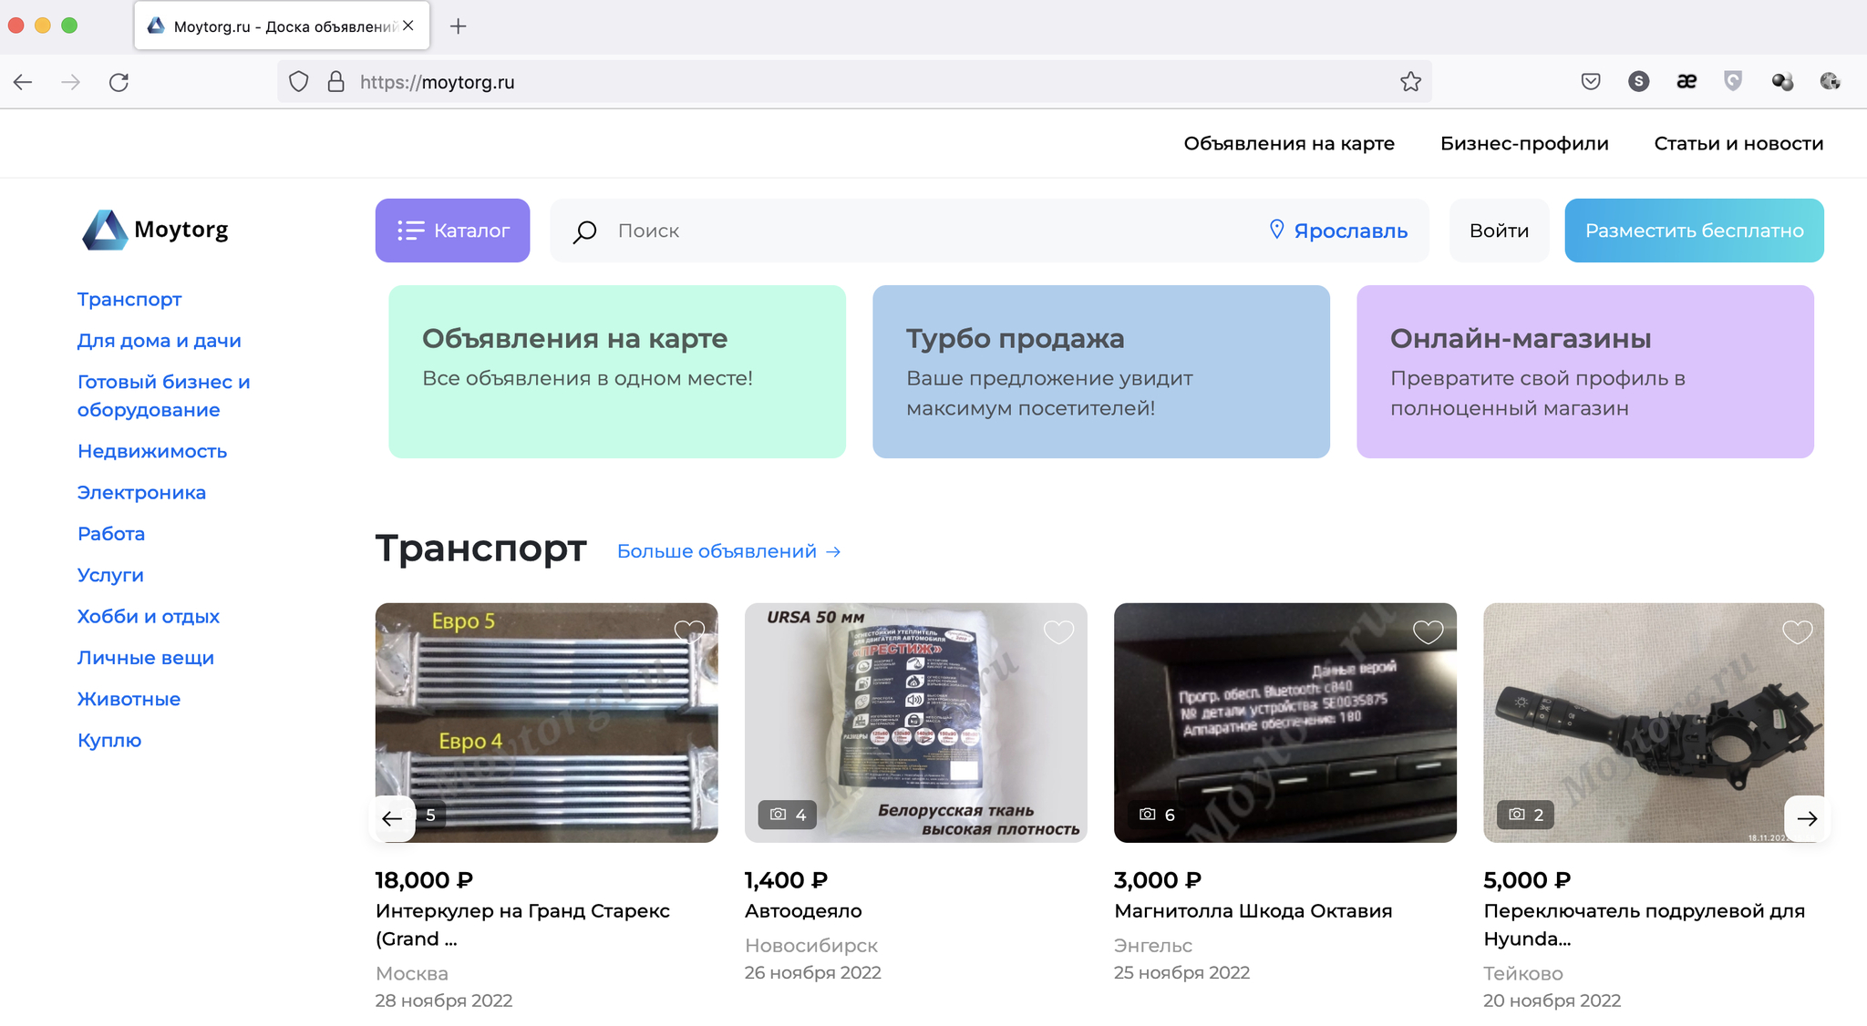
Task: Reload the page
Action: point(119,82)
